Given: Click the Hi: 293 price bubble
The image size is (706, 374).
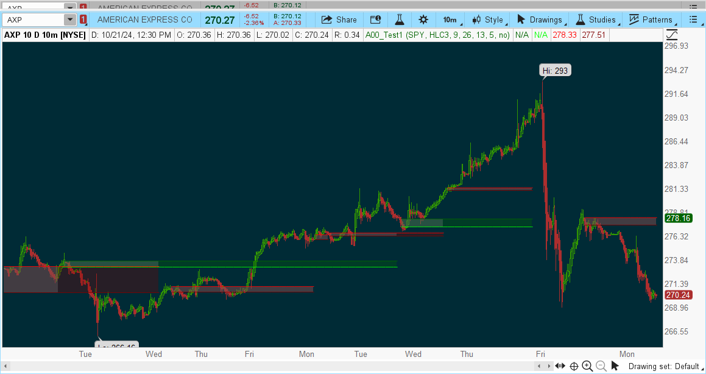Looking at the screenshot, I should coord(555,71).
